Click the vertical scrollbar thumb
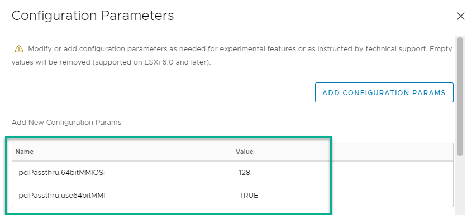472x215 pixels. coord(460,96)
